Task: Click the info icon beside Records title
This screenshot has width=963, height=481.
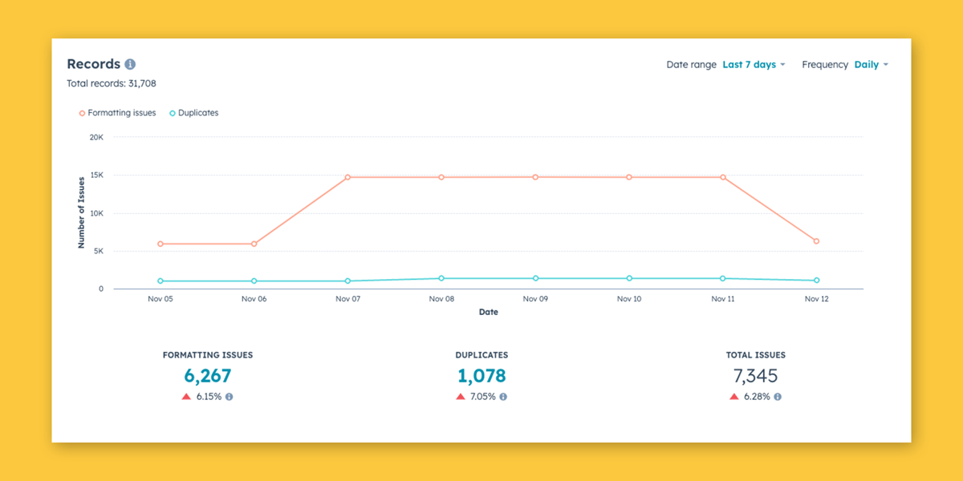Action: click(x=130, y=64)
